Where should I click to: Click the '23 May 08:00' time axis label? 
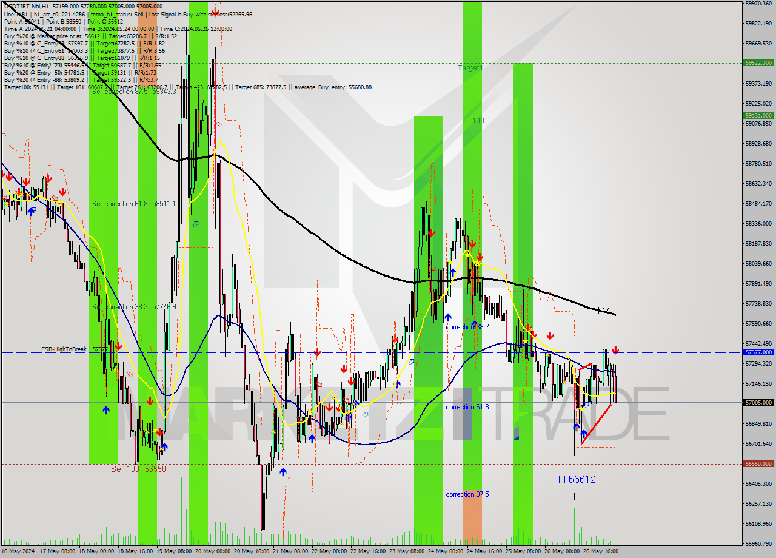(407, 551)
